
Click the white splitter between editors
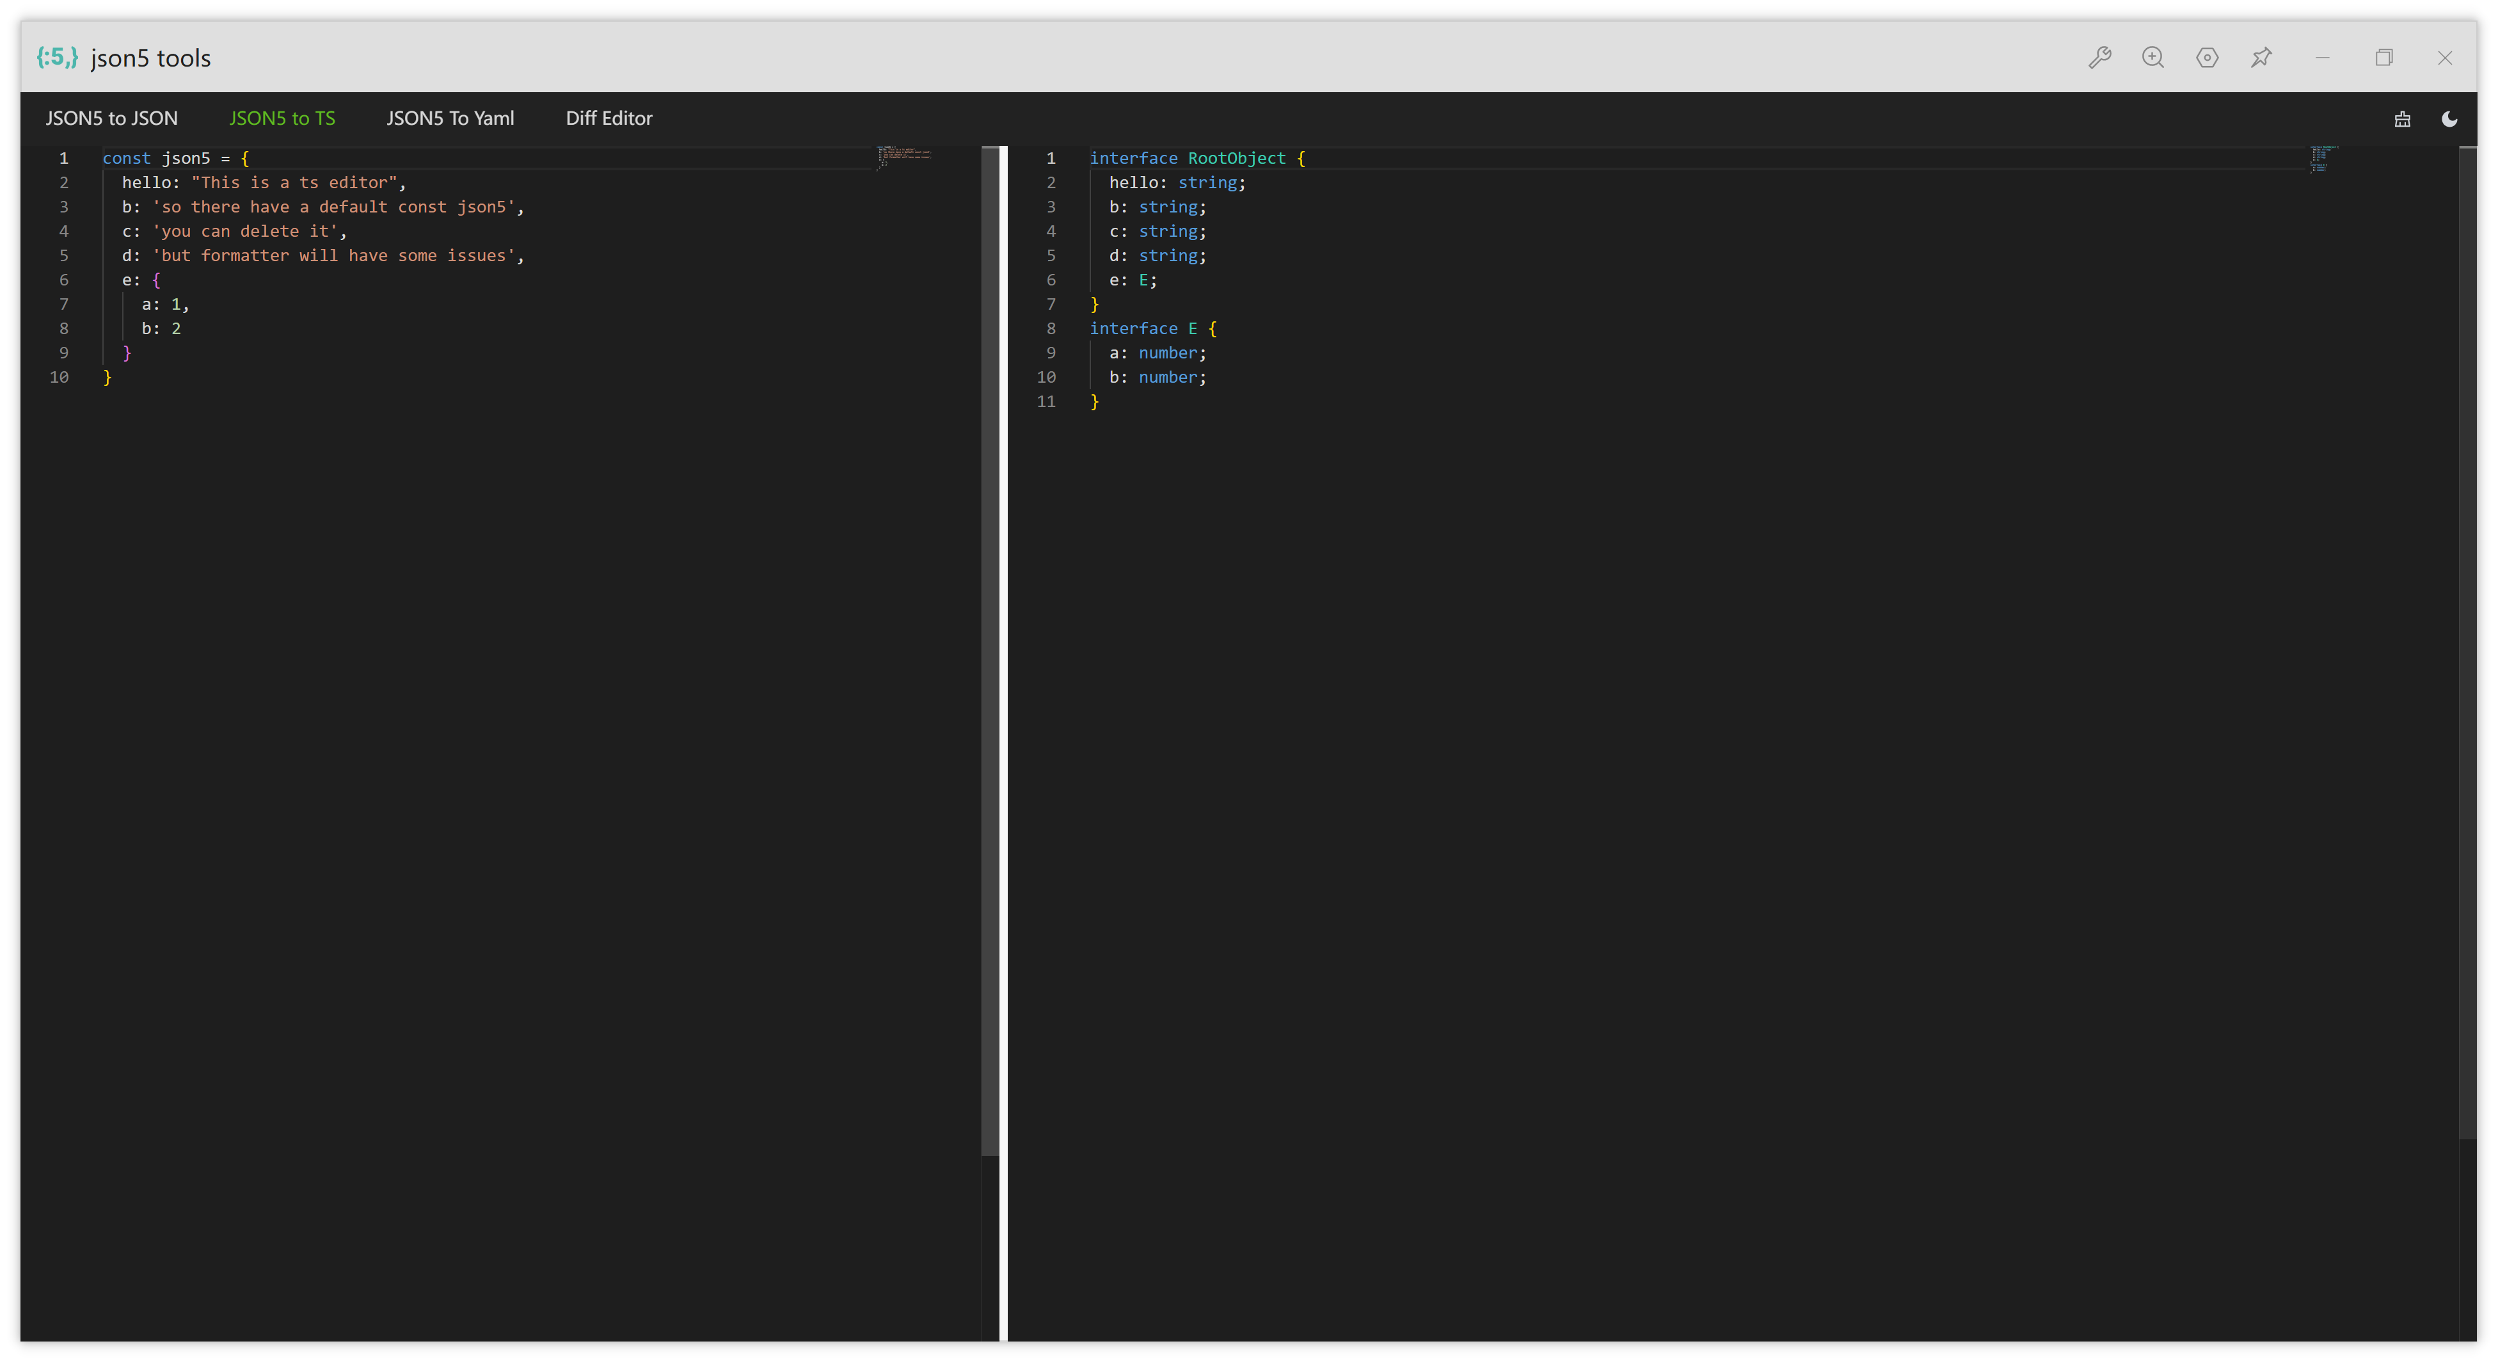[1004, 744]
